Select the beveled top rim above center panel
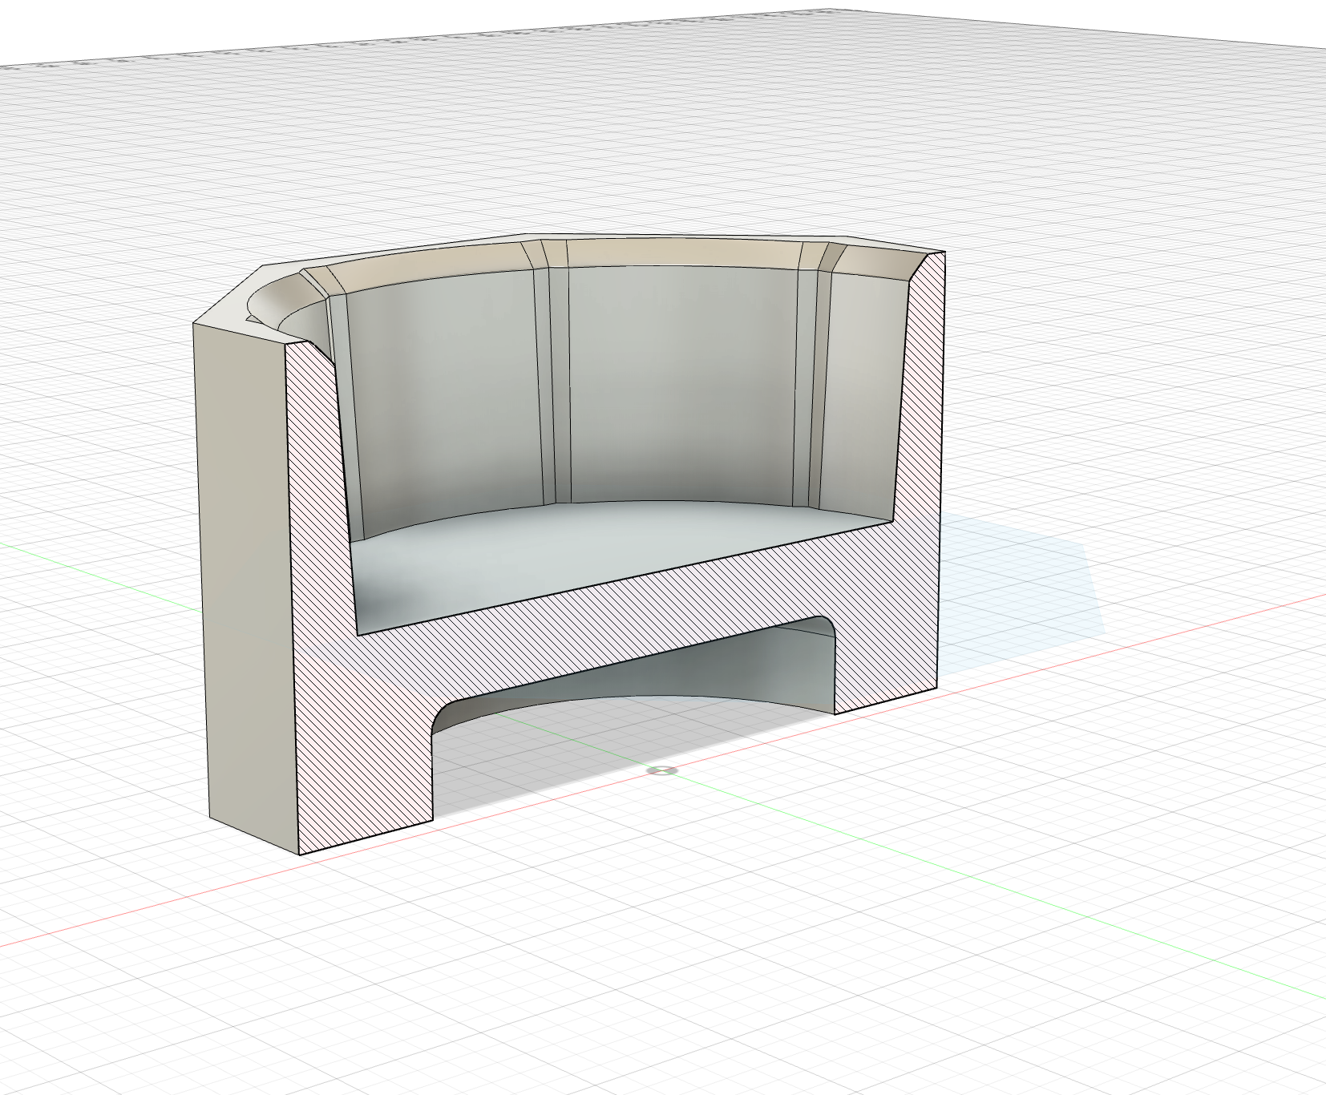This screenshot has width=1326, height=1095. click(681, 253)
